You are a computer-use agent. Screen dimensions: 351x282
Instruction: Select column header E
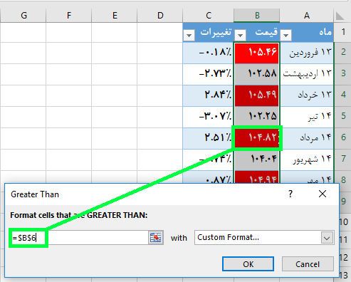click(x=115, y=16)
